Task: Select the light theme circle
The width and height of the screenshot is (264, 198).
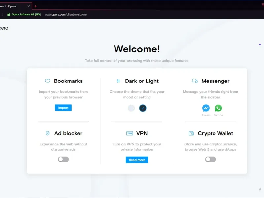Action: [x=131, y=108]
